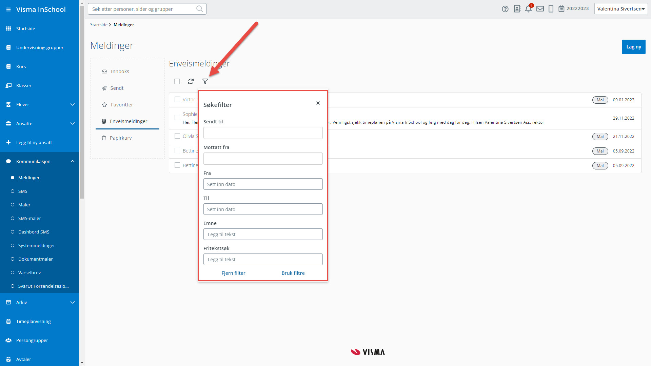Collapse the Kommunikasjon sidebar section

(72, 161)
